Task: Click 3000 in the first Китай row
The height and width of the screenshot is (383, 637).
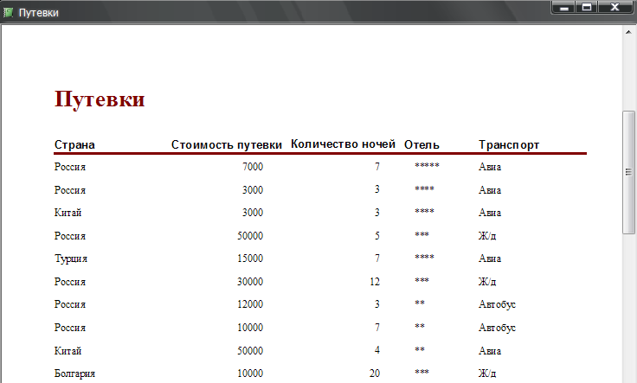Action: pyautogui.click(x=253, y=213)
